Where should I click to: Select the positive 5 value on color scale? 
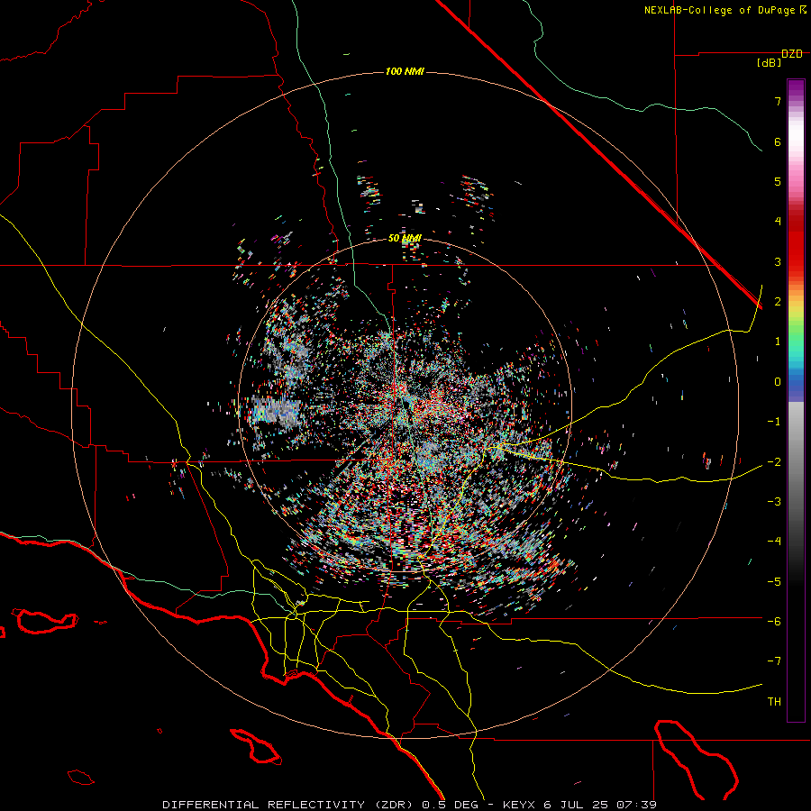pyautogui.click(x=778, y=181)
